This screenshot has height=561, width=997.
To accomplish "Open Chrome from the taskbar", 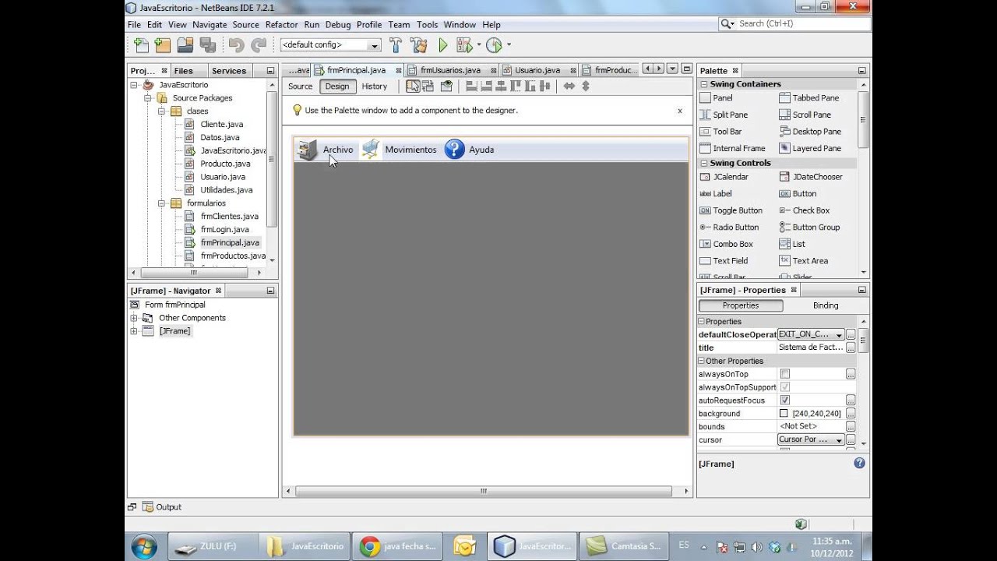I will click(398, 546).
